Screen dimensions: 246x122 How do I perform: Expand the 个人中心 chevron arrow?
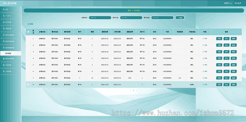tap(19, 16)
